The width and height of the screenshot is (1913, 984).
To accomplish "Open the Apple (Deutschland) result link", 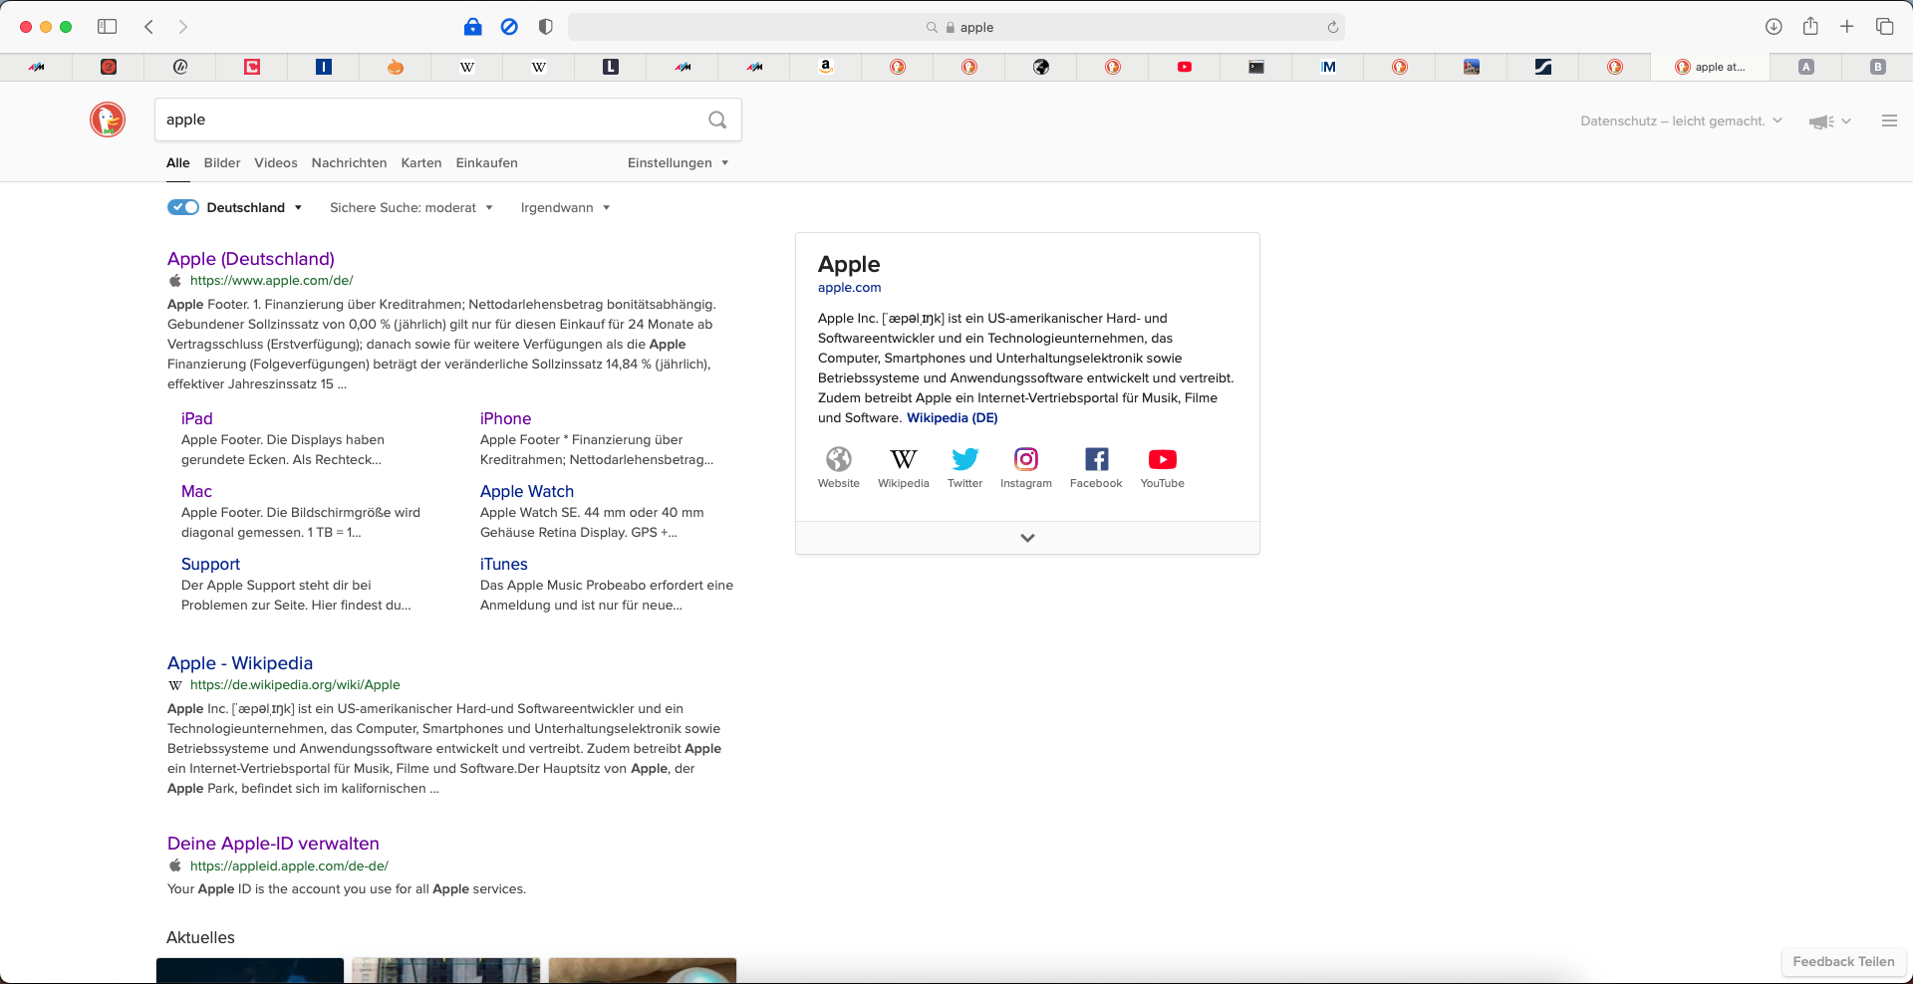I will pos(251,259).
